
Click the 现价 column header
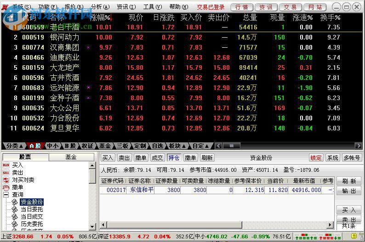(x=136, y=17)
